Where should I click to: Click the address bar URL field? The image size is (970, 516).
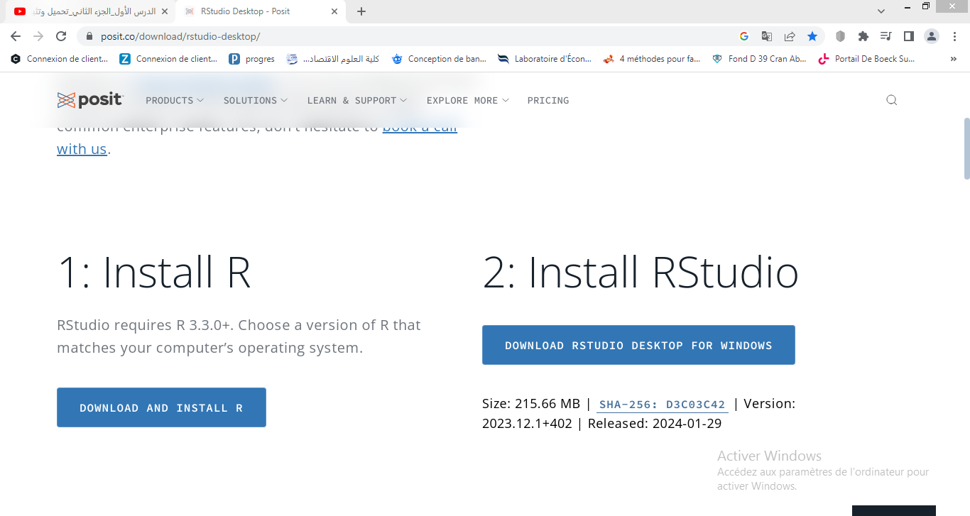click(x=412, y=36)
